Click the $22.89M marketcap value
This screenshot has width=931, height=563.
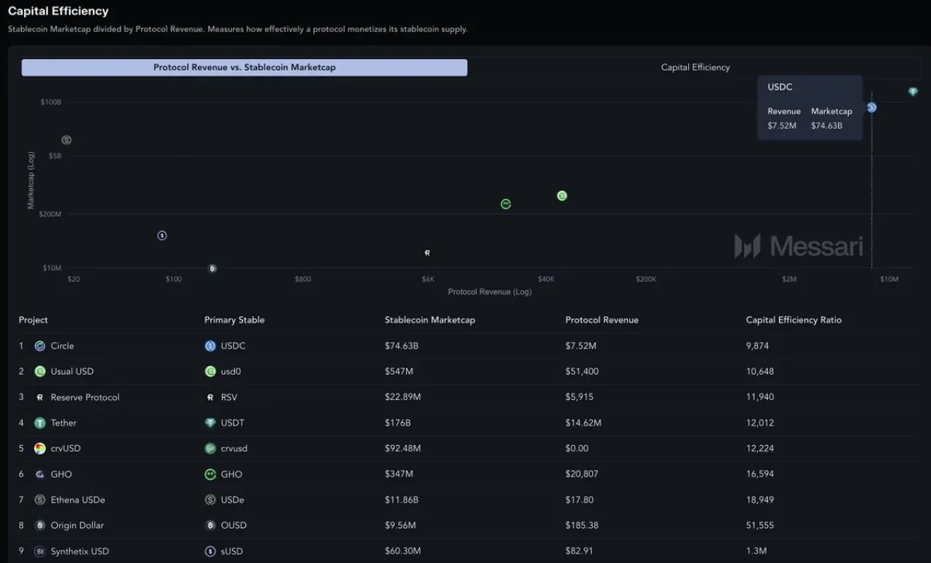[403, 397]
